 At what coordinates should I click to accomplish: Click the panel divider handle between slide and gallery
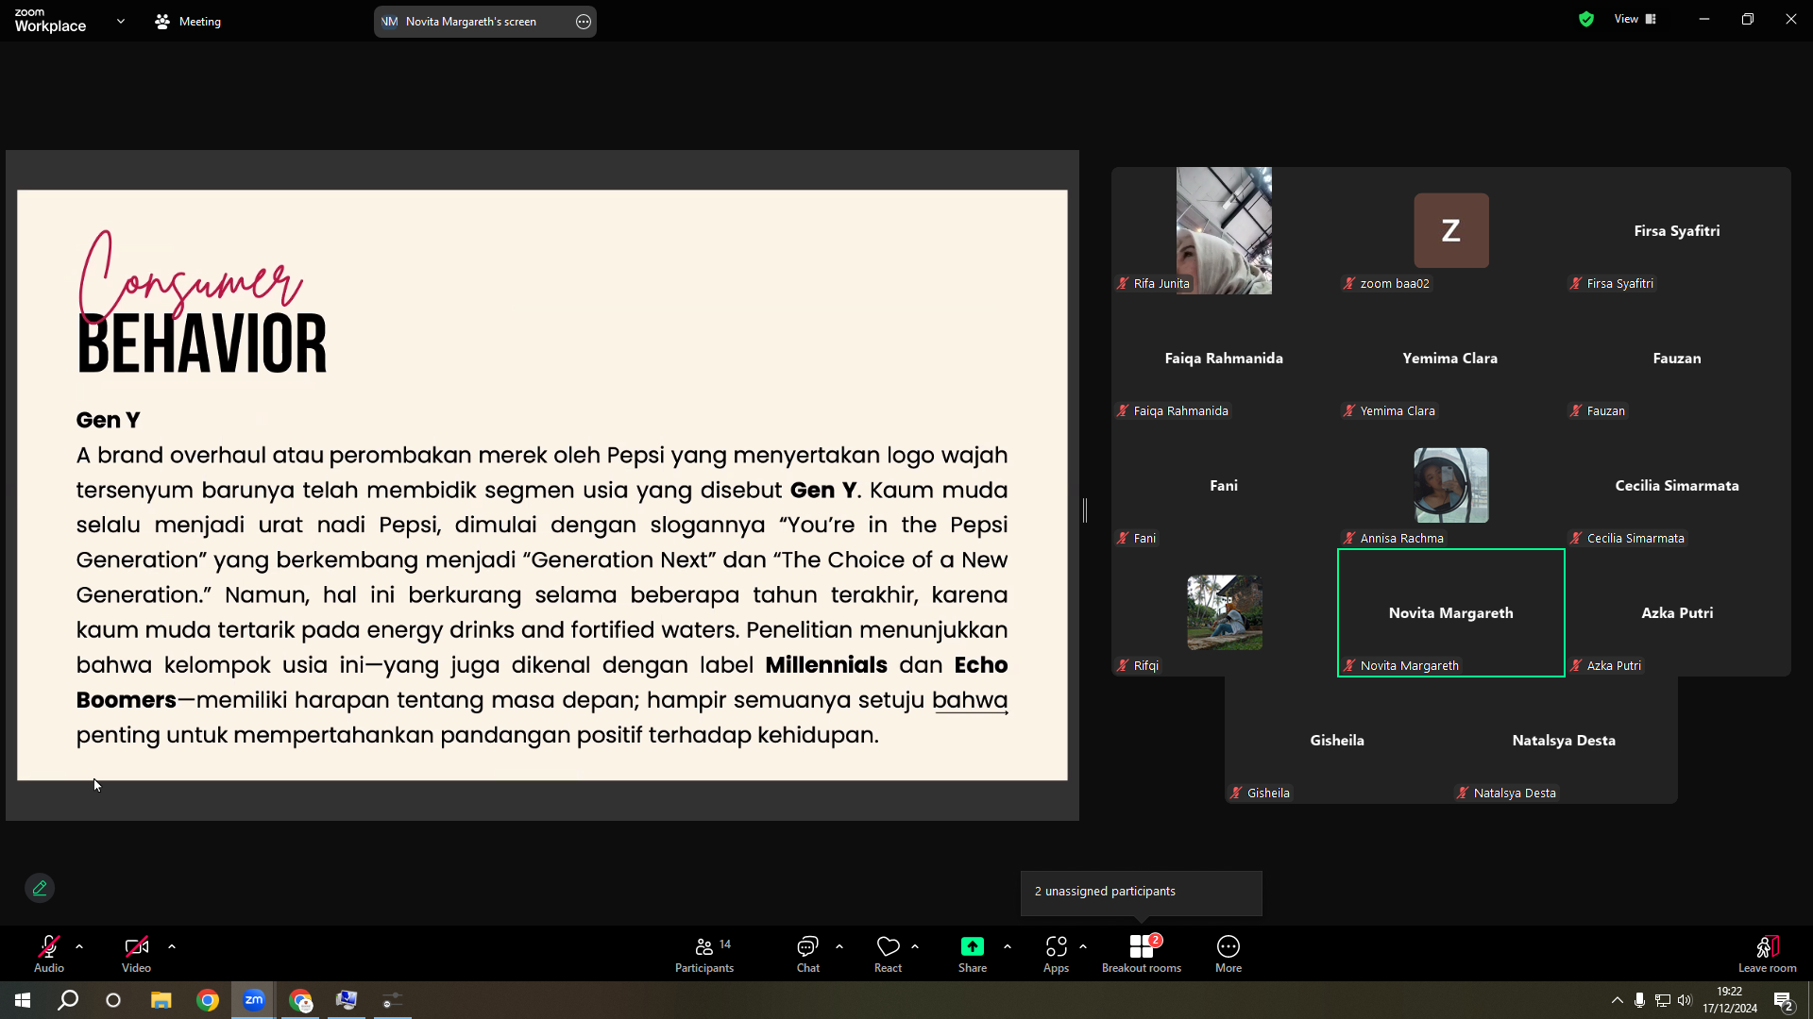pos(1085,510)
